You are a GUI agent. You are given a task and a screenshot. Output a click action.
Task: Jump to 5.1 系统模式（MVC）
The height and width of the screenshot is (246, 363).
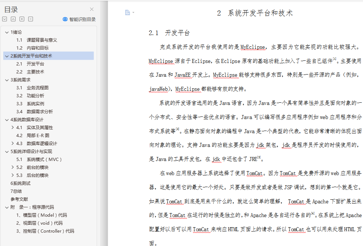(x=39, y=160)
